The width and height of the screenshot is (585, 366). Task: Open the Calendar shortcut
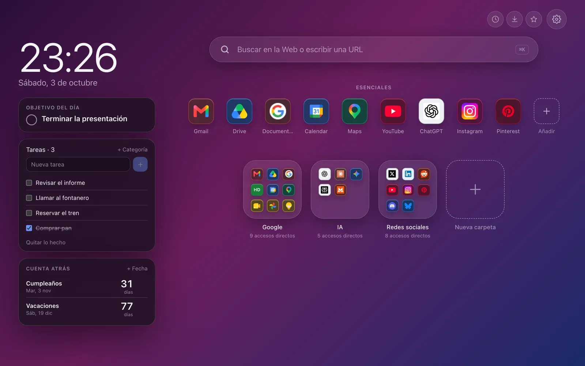(316, 111)
